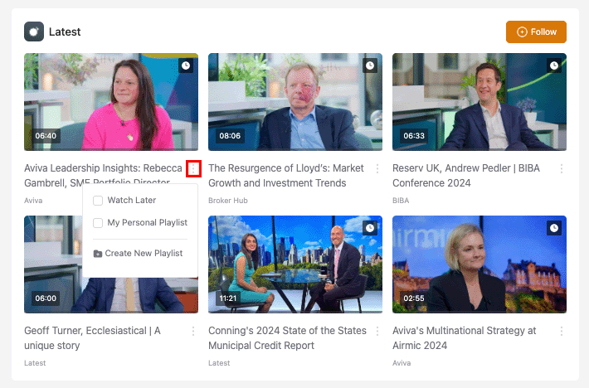
Task: Open the BIBA channel label link
Action: pyautogui.click(x=401, y=201)
